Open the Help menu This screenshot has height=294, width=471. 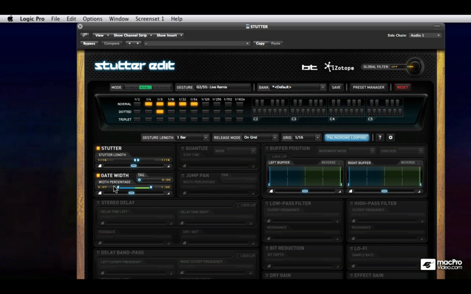(177, 19)
